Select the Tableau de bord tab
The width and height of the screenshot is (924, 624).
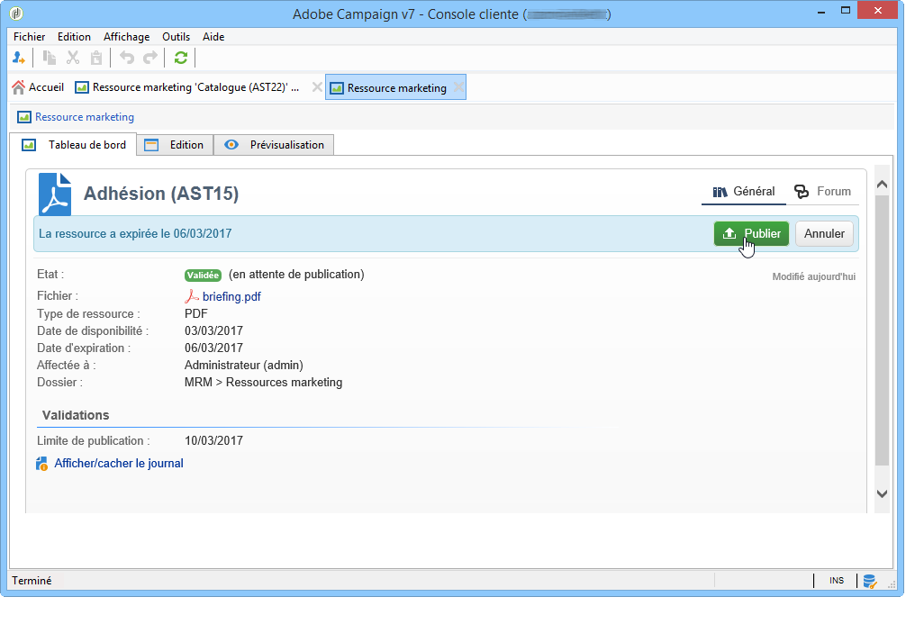[74, 145]
